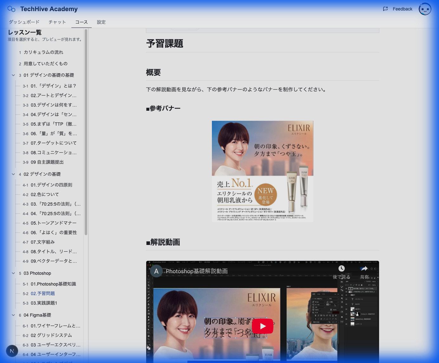Viewport: 439px width, 363px height.
Task: Open lesson 4-9 09.ベクターデータと
Action: (53, 261)
